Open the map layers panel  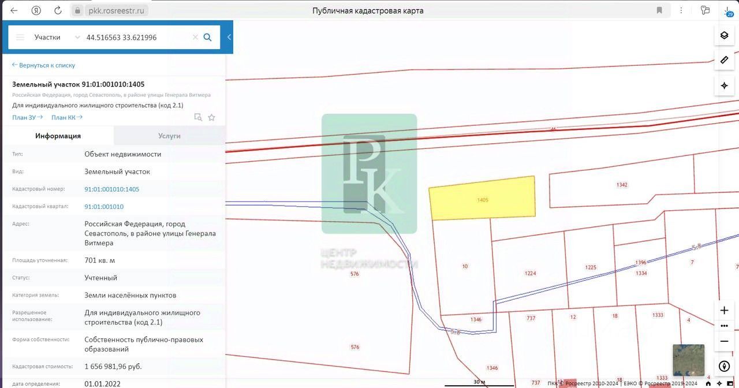[x=724, y=36]
